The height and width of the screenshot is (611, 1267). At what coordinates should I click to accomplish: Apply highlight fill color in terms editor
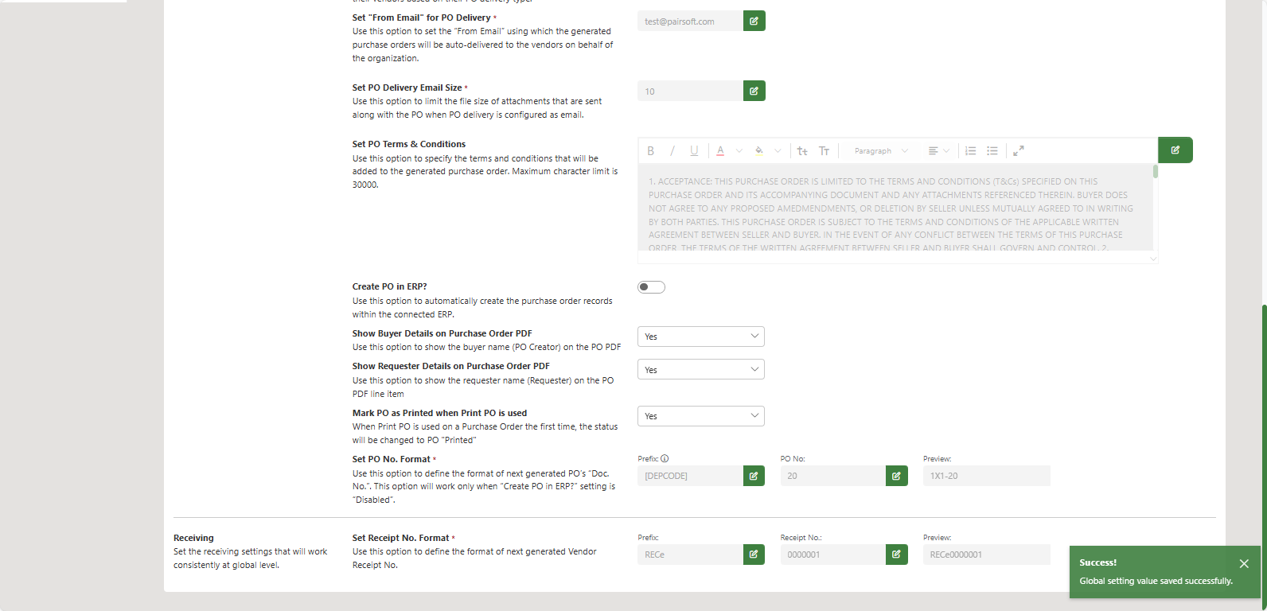759,150
